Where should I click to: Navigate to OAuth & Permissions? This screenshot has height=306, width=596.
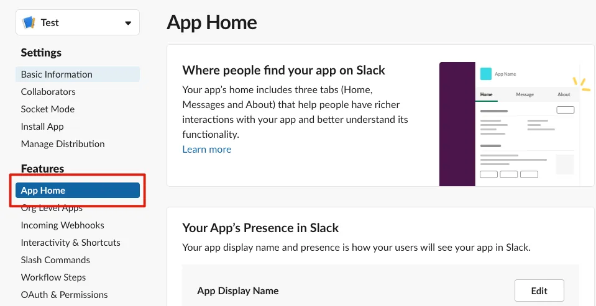coord(64,295)
